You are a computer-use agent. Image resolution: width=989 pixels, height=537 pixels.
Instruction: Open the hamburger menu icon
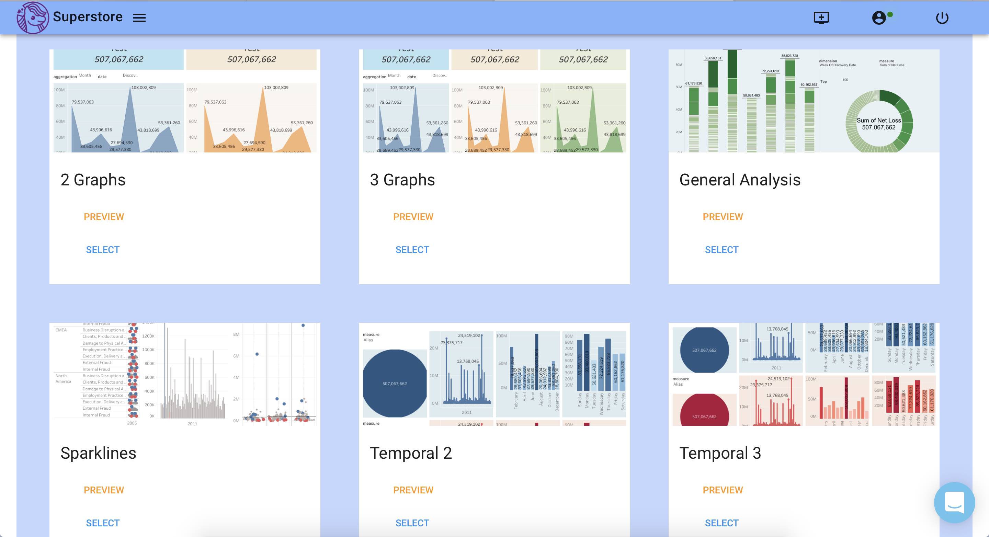pyautogui.click(x=139, y=18)
